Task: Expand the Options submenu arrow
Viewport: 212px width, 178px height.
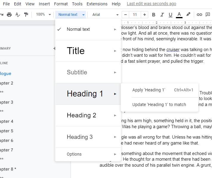Action: [x=115, y=154]
